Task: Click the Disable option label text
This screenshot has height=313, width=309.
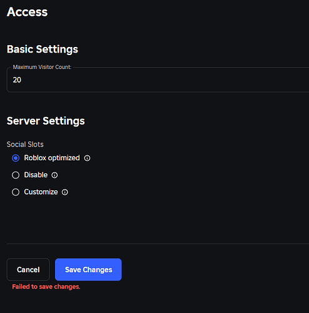Action: pos(36,175)
